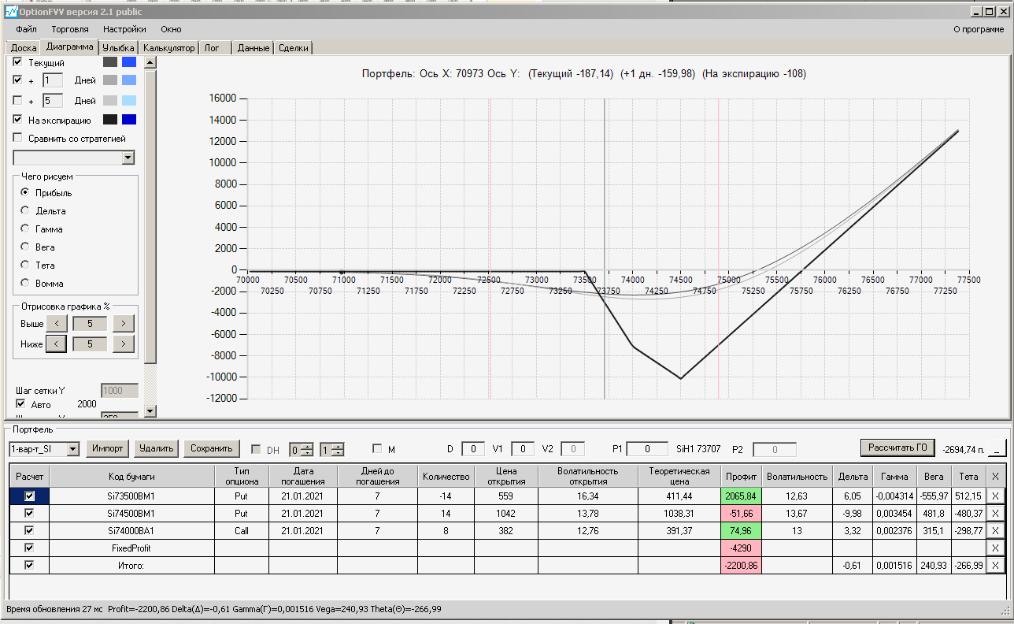Switch to the Сделки tab
This screenshot has width=1014, height=624.
294,48
